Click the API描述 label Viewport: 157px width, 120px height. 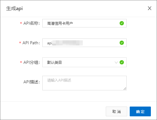[x=32, y=82]
